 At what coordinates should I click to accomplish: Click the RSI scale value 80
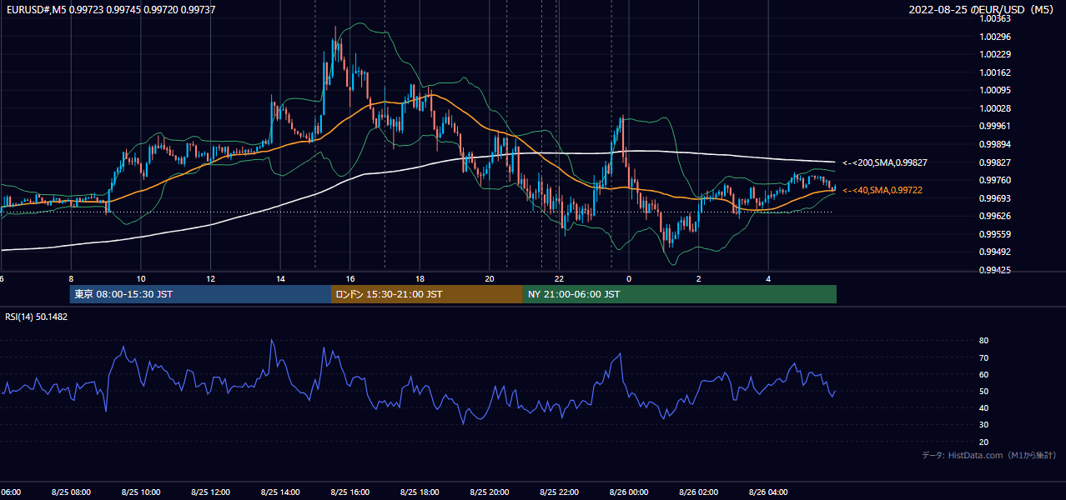983,341
